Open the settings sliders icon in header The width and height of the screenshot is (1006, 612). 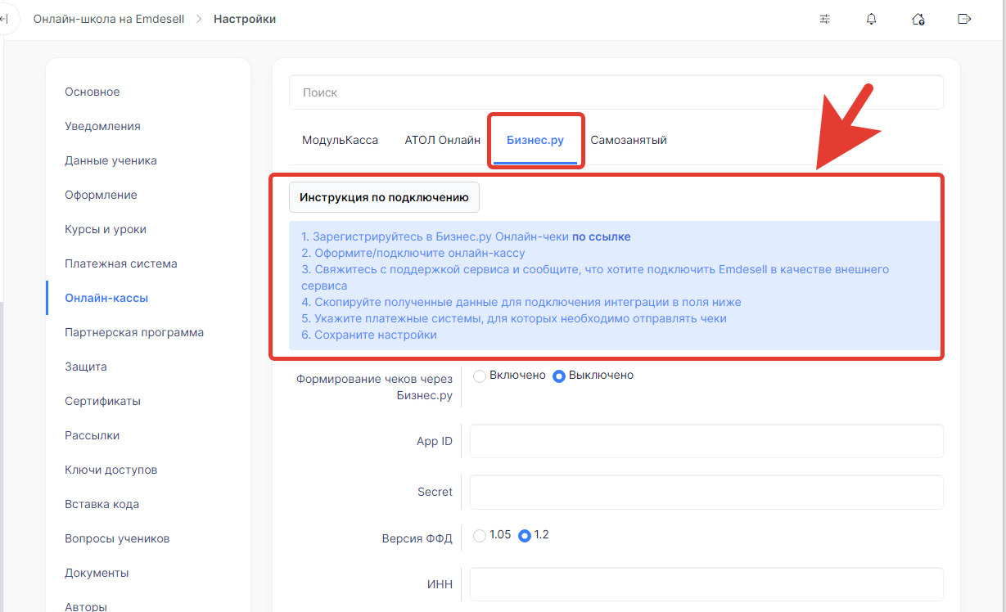[x=824, y=19]
